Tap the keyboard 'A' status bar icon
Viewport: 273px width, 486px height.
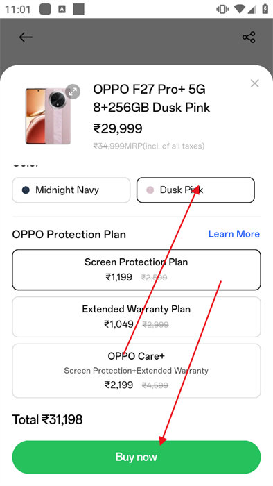tap(62, 9)
